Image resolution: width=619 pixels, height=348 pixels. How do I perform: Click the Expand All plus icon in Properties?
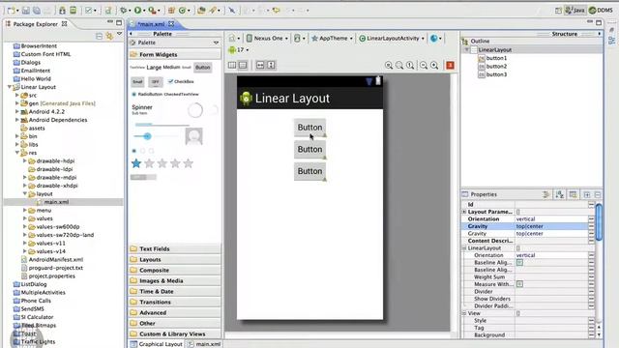click(x=587, y=194)
